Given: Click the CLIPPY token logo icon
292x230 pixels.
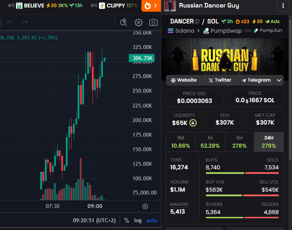Looking at the screenshot, I should (x=102, y=6).
